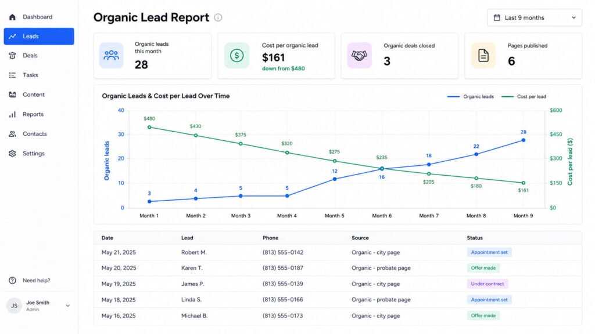Click phone number (813) 555-0187
This screenshot has width=595, height=334.
[283, 268]
